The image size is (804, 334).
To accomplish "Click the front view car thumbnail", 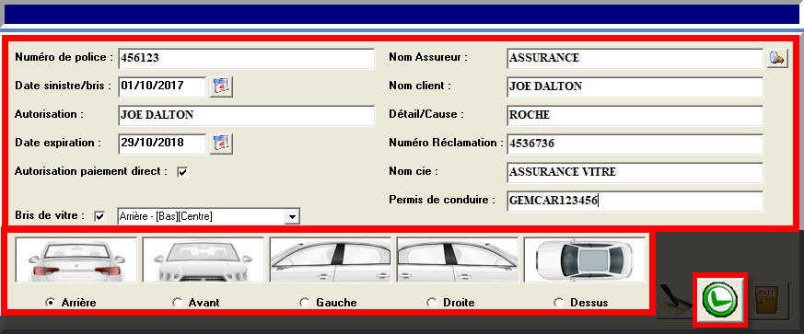I will (203, 259).
